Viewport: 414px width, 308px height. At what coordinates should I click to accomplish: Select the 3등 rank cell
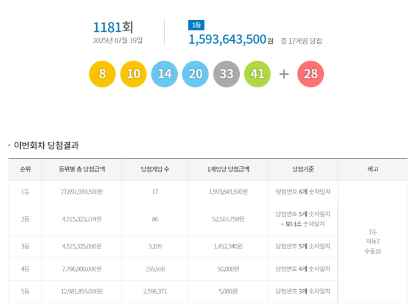(x=26, y=247)
